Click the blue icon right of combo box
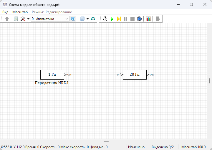 tap(73, 19)
